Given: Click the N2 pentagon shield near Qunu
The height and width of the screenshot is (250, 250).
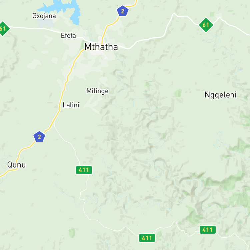Looking at the screenshot, I should (x=39, y=136).
